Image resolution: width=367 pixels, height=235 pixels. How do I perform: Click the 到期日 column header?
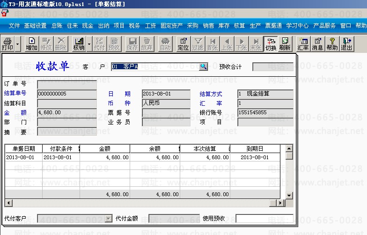[255, 149]
